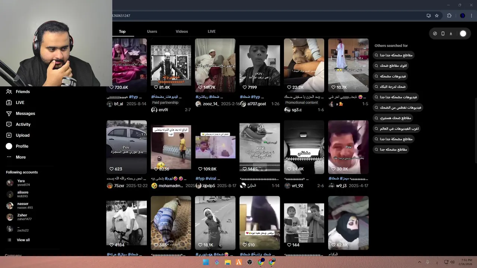Search suggestion 'مقاطع ضحك هستيري'
477x268 pixels.
pos(393,118)
